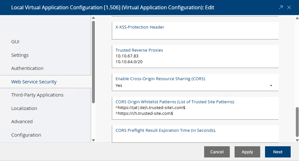Click the Cancel button
This screenshot has width=299, height=161.
coord(217,152)
